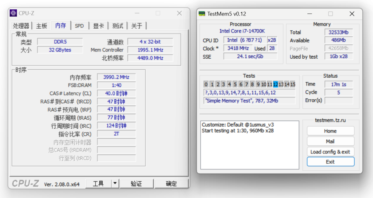Click the Cycle 5 value
373x198 pixels.
pos(338,92)
